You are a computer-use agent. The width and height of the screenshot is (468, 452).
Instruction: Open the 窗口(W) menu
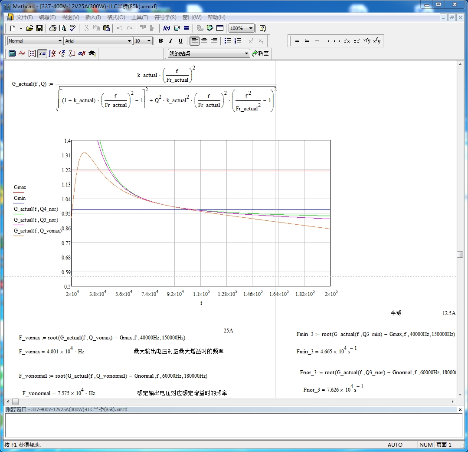click(192, 17)
